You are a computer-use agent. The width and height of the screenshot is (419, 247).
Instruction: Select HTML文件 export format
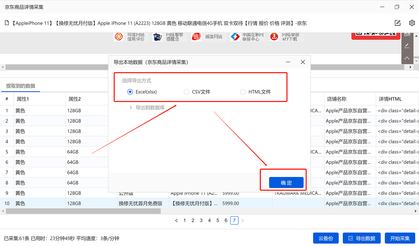click(256, 92)
